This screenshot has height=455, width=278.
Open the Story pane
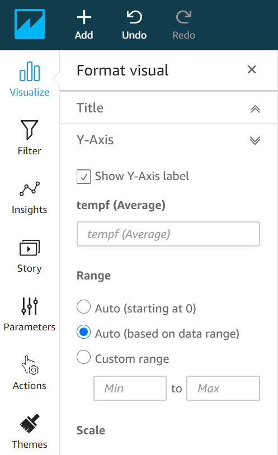[29, 256]
